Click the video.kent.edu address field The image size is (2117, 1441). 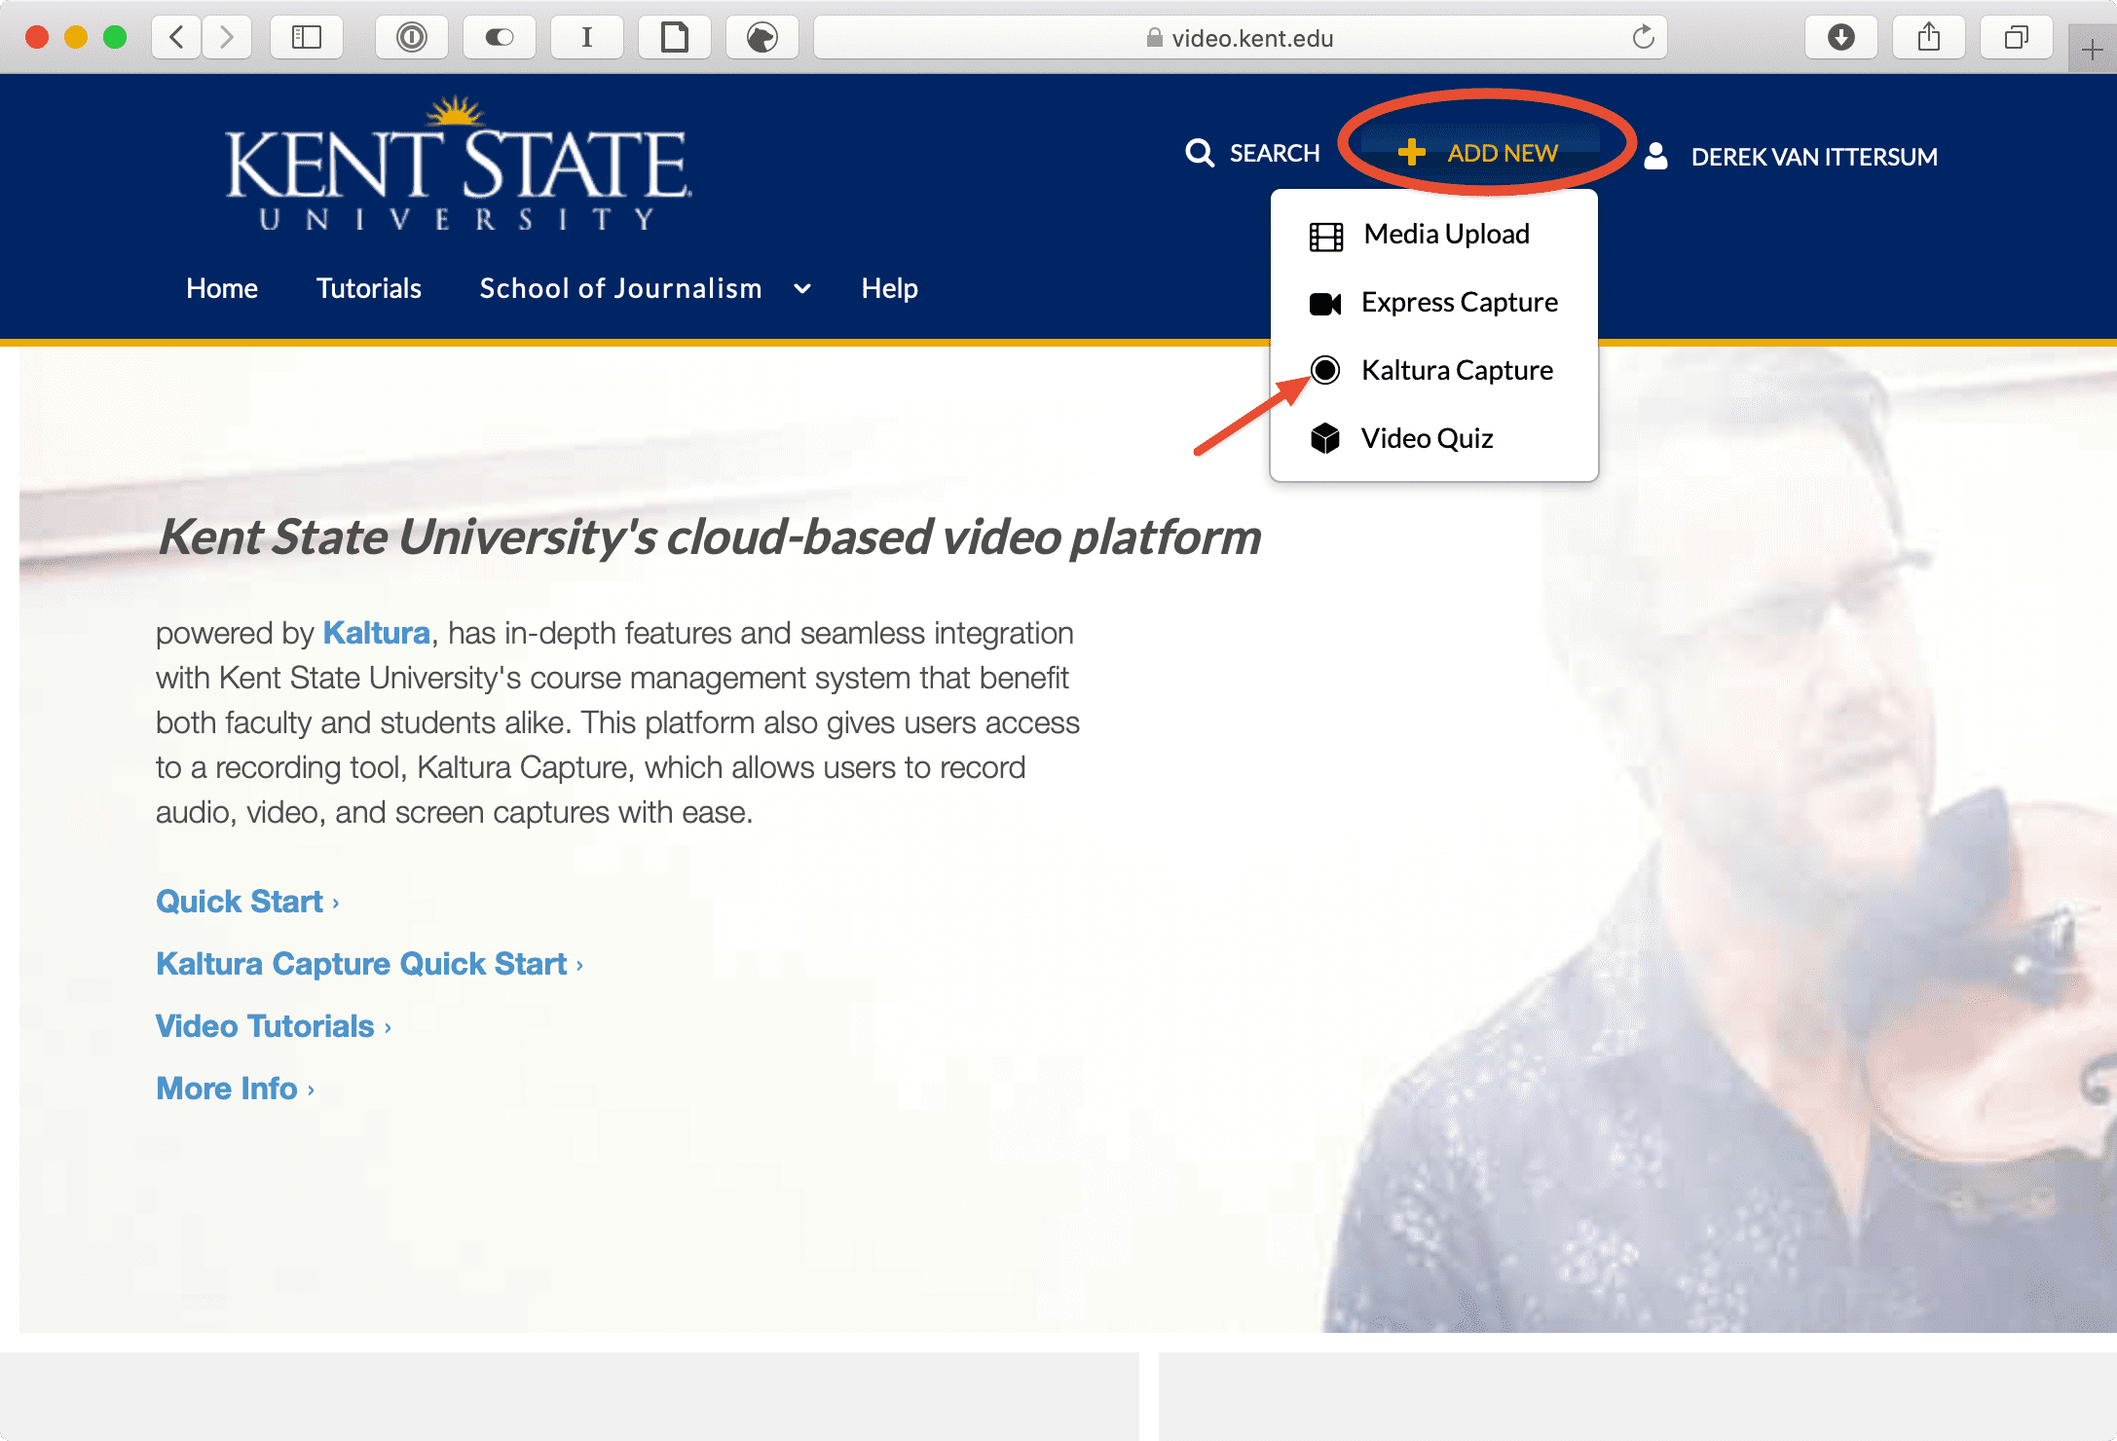pos(1241,38)
